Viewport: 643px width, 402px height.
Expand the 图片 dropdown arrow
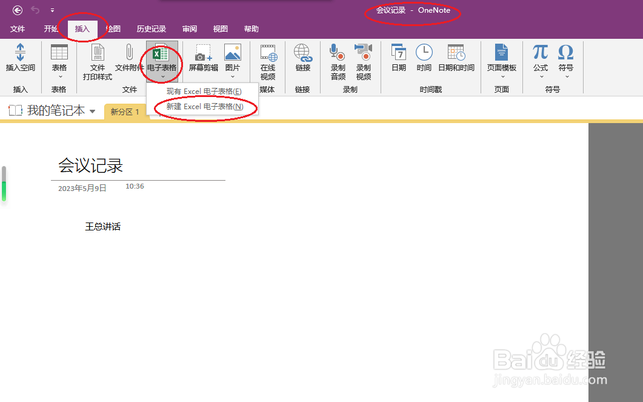pyautogui.click(x=233, y=77)
